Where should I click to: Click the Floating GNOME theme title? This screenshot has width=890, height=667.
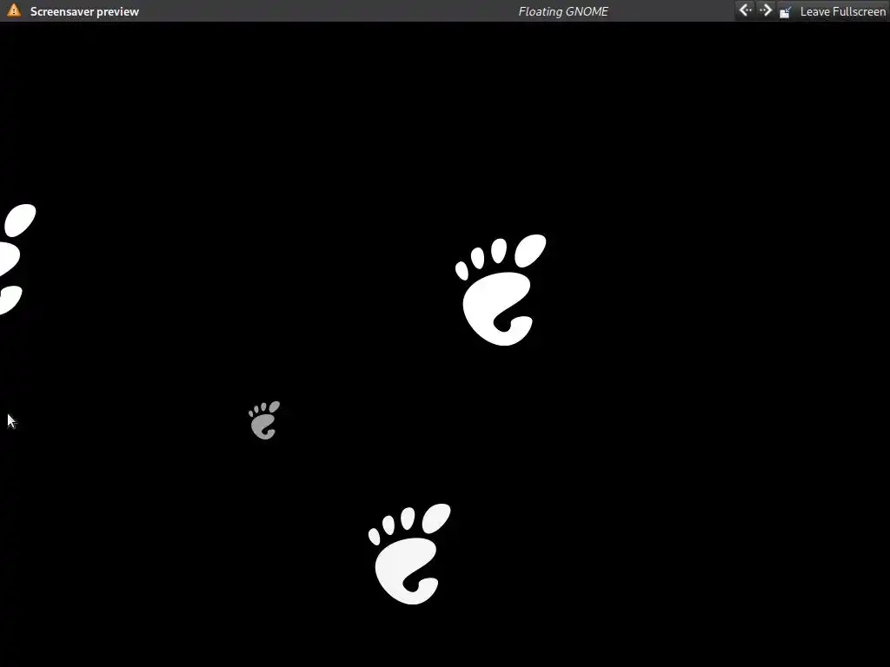click(x=563, y=11)
